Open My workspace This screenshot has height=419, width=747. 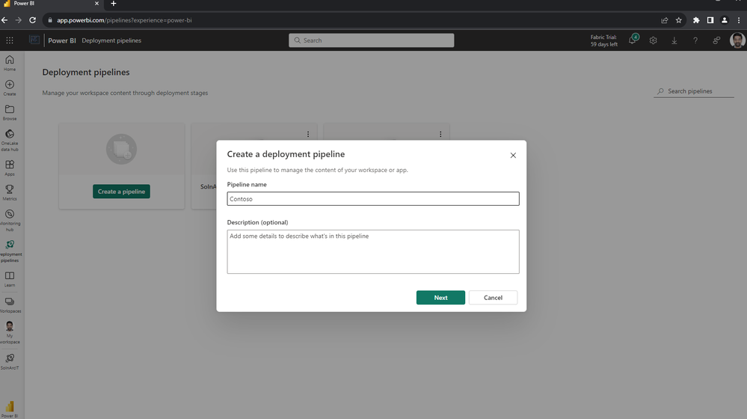click(x=10, y=332)
